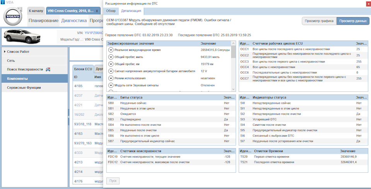The height and width of the screenshot is (189, 371).
Task: Select row OCC1 Все циклы после последнего цикла
Action: point(303,49)
